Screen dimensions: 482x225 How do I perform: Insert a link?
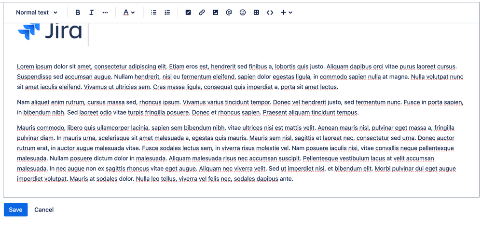click(x=202, y=13)
